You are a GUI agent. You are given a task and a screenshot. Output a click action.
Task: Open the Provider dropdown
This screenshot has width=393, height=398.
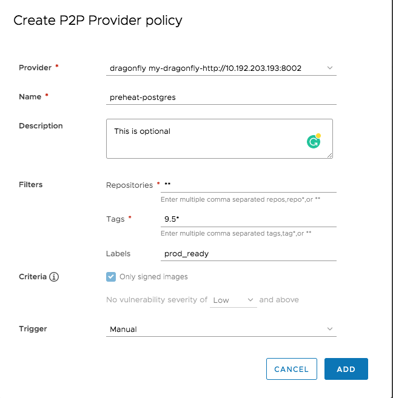point(221,68)
